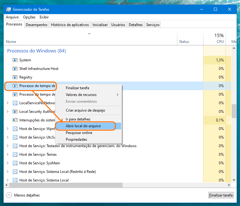240x206 pixels.
Task: Expand the LocalServiceNoNetwork group
Action: pyautogui.click(x=7, y=103)
